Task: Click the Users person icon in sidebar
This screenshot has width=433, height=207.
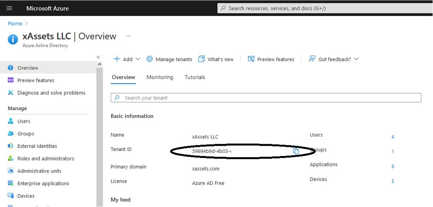Action: 10,121
